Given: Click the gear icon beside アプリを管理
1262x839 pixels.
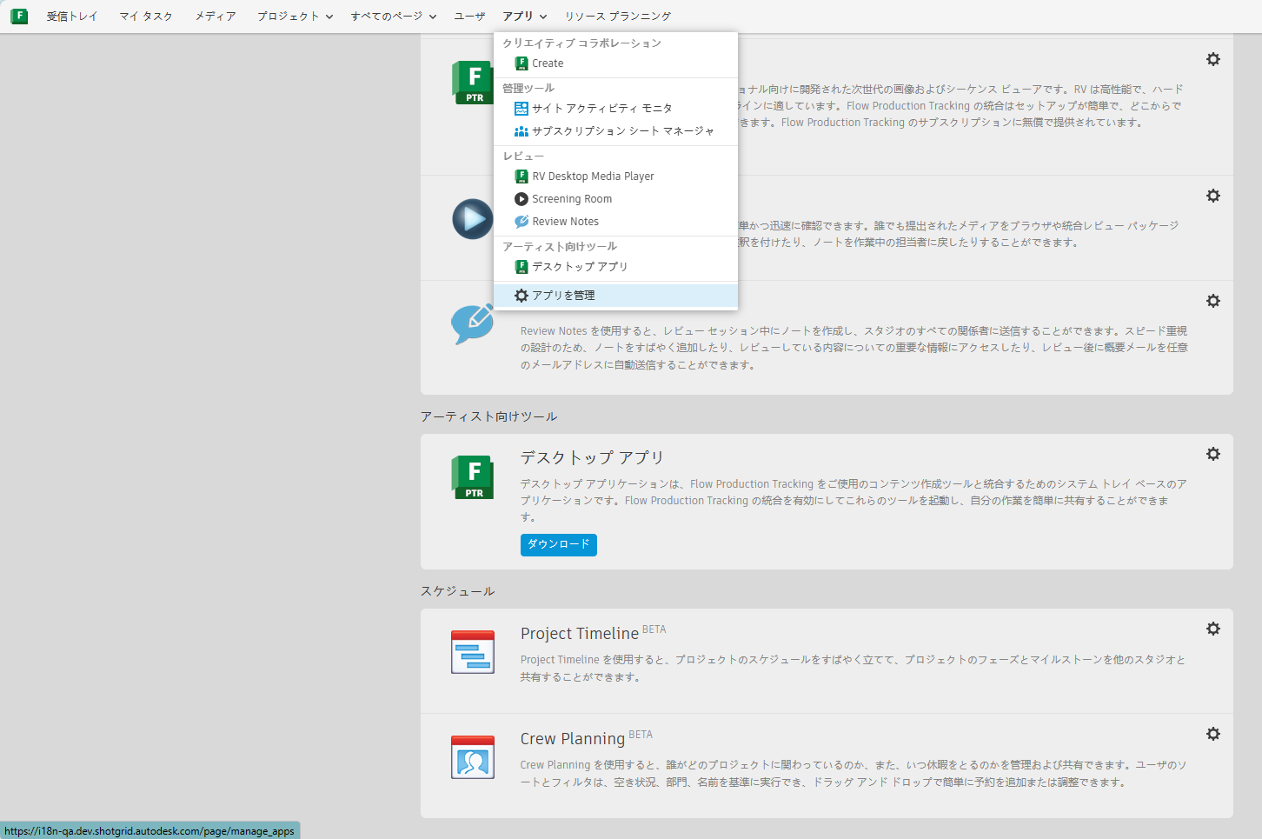Looking at the screenshot, I should tap(521, 296).
